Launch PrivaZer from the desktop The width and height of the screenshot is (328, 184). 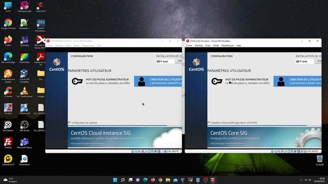(x=8, y=109)
